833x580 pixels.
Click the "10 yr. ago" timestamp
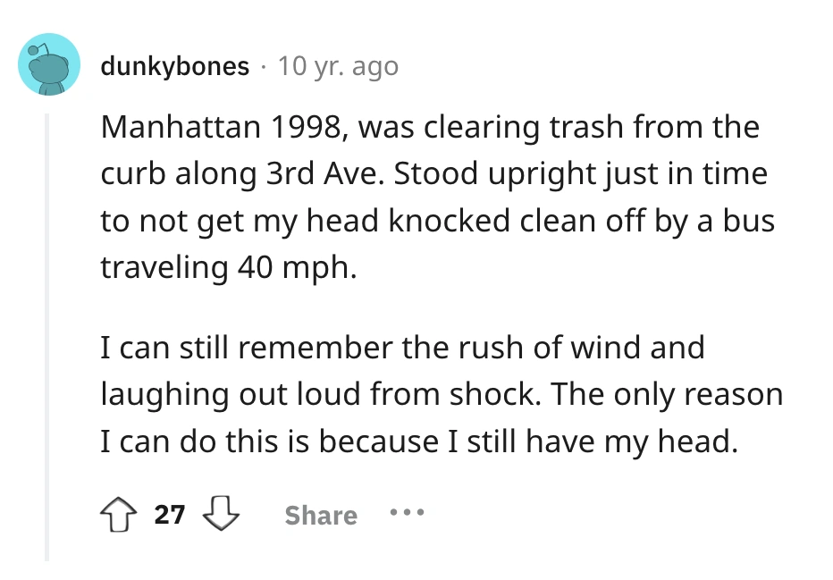coord(338,66)
